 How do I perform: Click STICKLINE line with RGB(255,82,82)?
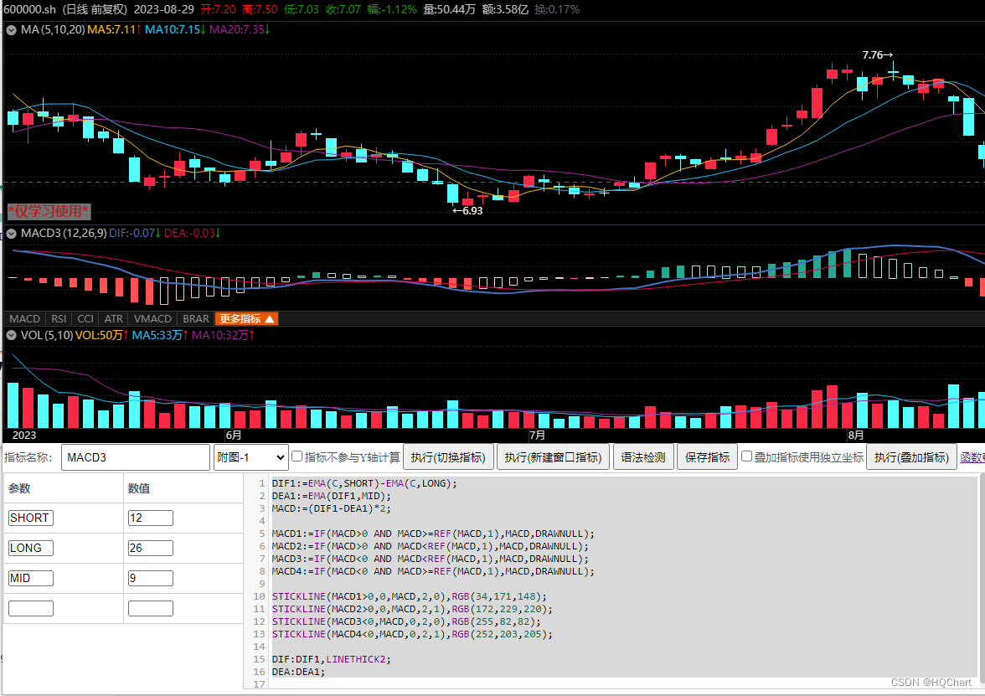(x=405, y=621)
